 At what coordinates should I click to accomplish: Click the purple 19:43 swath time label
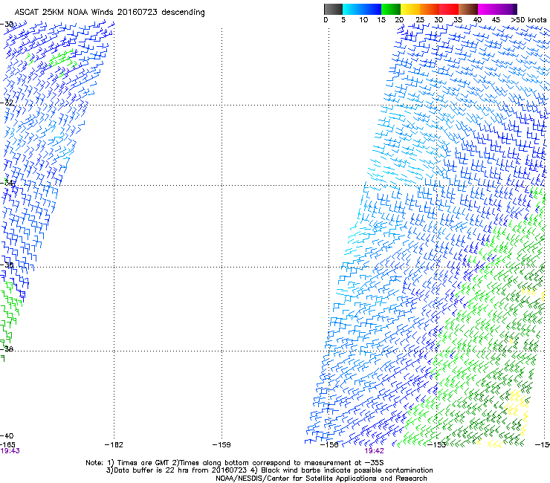pyautogui.click(x=10, y=451)
